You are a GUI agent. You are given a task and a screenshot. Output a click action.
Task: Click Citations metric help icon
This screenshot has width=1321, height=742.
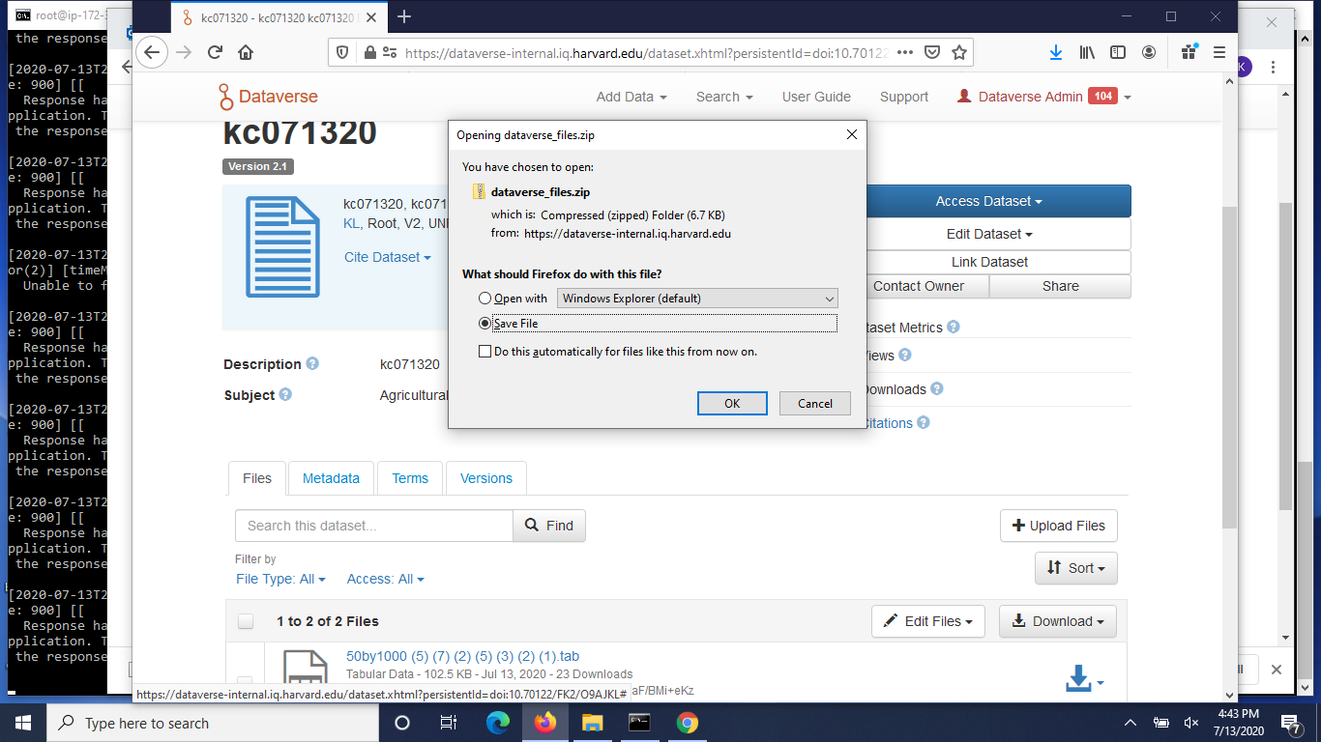(924, 423)
